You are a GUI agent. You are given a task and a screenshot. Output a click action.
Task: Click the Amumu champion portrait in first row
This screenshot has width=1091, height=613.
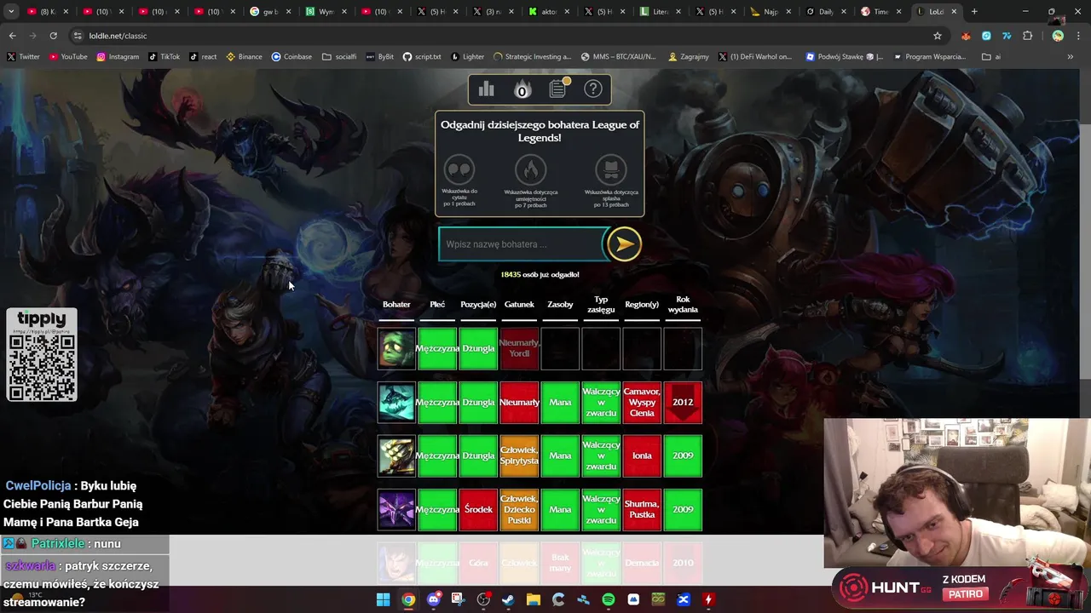point(396,348)
